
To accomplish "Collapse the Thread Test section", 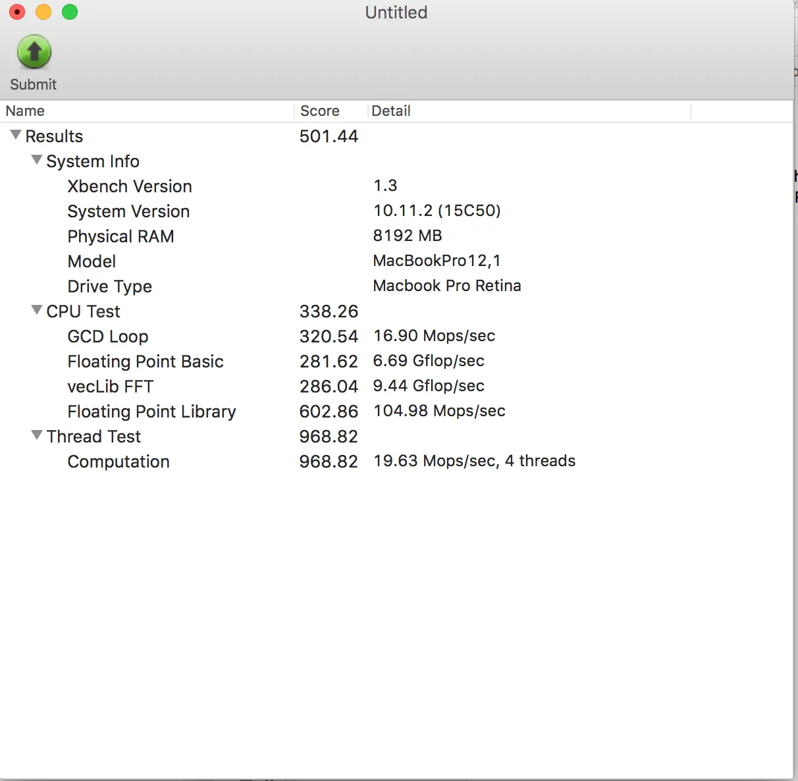I will click(37, 435).
